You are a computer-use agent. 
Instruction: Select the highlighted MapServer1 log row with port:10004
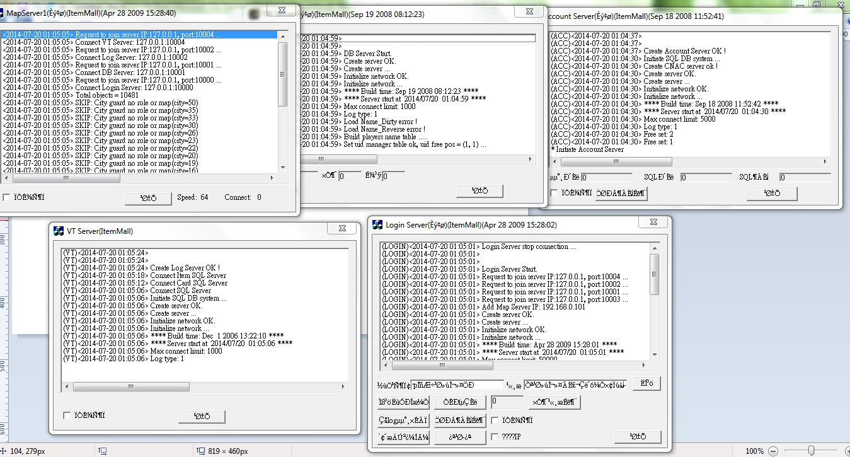pyautogui.click(x=139, y=35)
